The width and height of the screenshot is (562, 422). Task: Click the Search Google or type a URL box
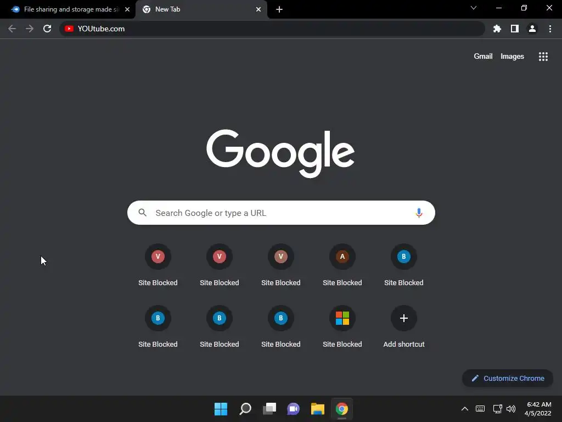281,213
